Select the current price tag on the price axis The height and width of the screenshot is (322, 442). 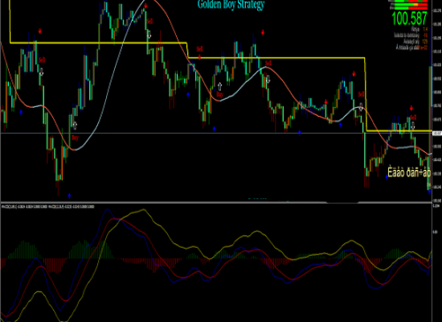coord(437,133)
